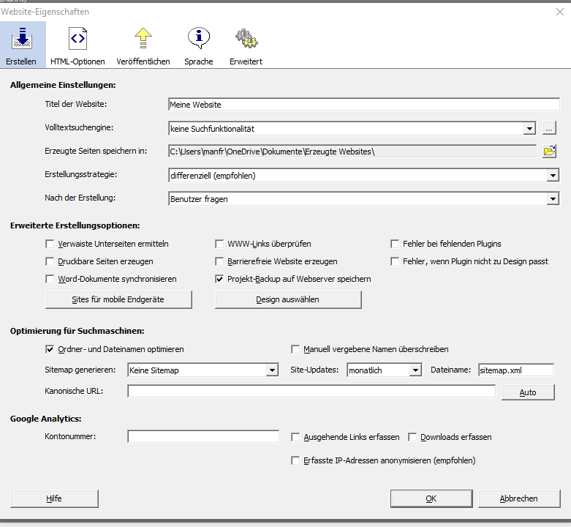Enable Manuell vergebene Namen überschreiben
The width and height of the screenshot is (571, 527).
[x=295, y=349]
